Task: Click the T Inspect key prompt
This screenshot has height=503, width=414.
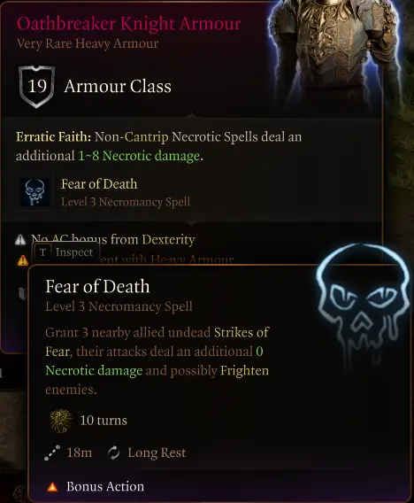Action: (x=66, y=252)
